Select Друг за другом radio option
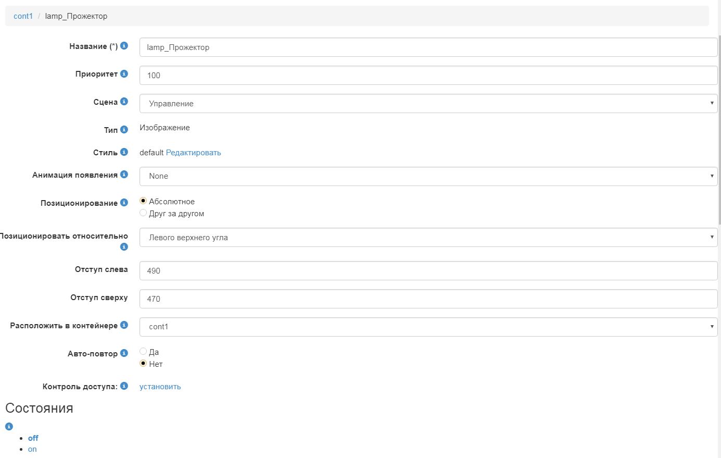The height and width of the screenshot is (458, 721). 143,213
